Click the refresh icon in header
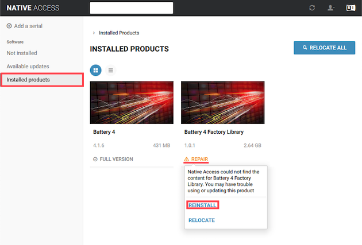Image resolution: width=362 pixels, height=245 pixels. pos(312,8)
